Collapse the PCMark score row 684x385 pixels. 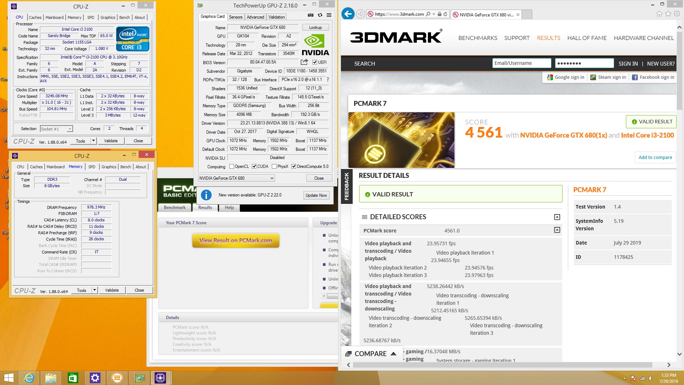557,230
